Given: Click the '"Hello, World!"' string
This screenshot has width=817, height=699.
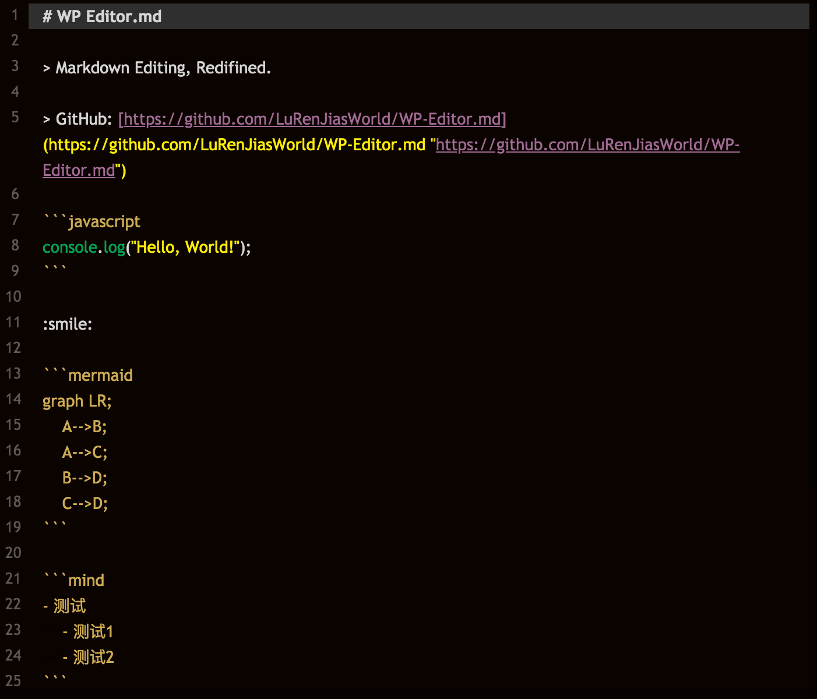Looking at the screenshot, I should point(185,248).
